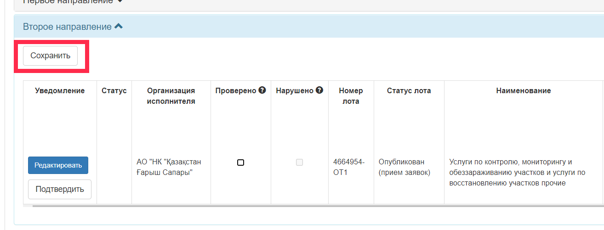Click the Наименование column header
This screenshot has width=604, height=230.
(x=524, y=91)
